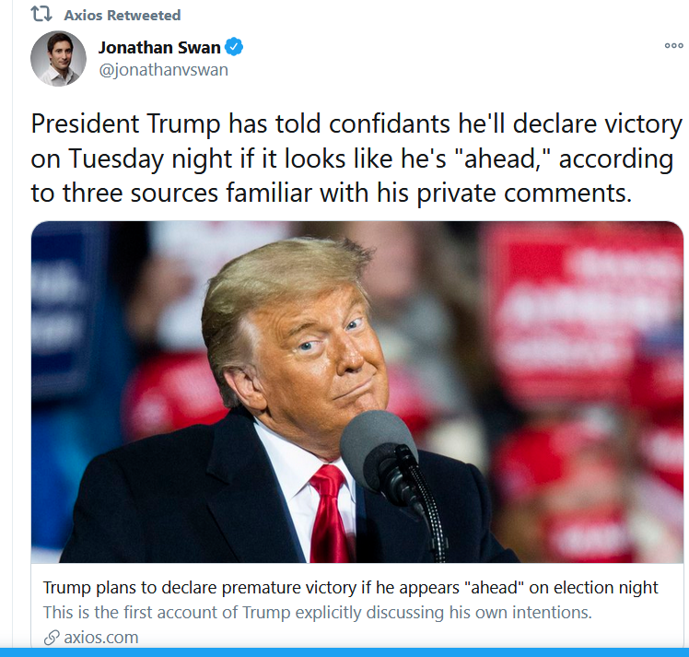Viewport: 689px width, 657px height.
Task: Click the blue verified badge
Action: pyautogui.click(x=234, y=47)
